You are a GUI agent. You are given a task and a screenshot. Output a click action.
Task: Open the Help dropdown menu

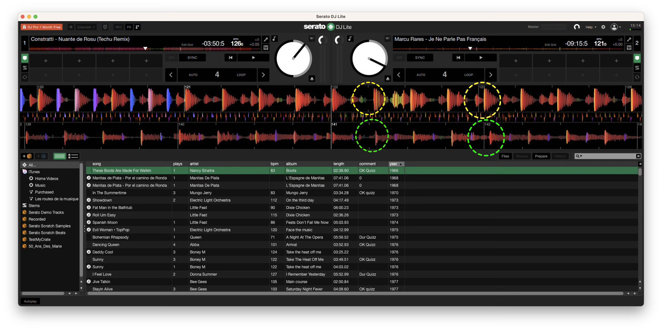(591, 27)
